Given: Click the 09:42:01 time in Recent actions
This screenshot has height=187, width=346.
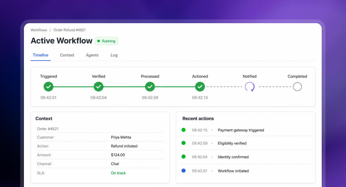Looking at the screenshot, I should (x=200, y=171).
